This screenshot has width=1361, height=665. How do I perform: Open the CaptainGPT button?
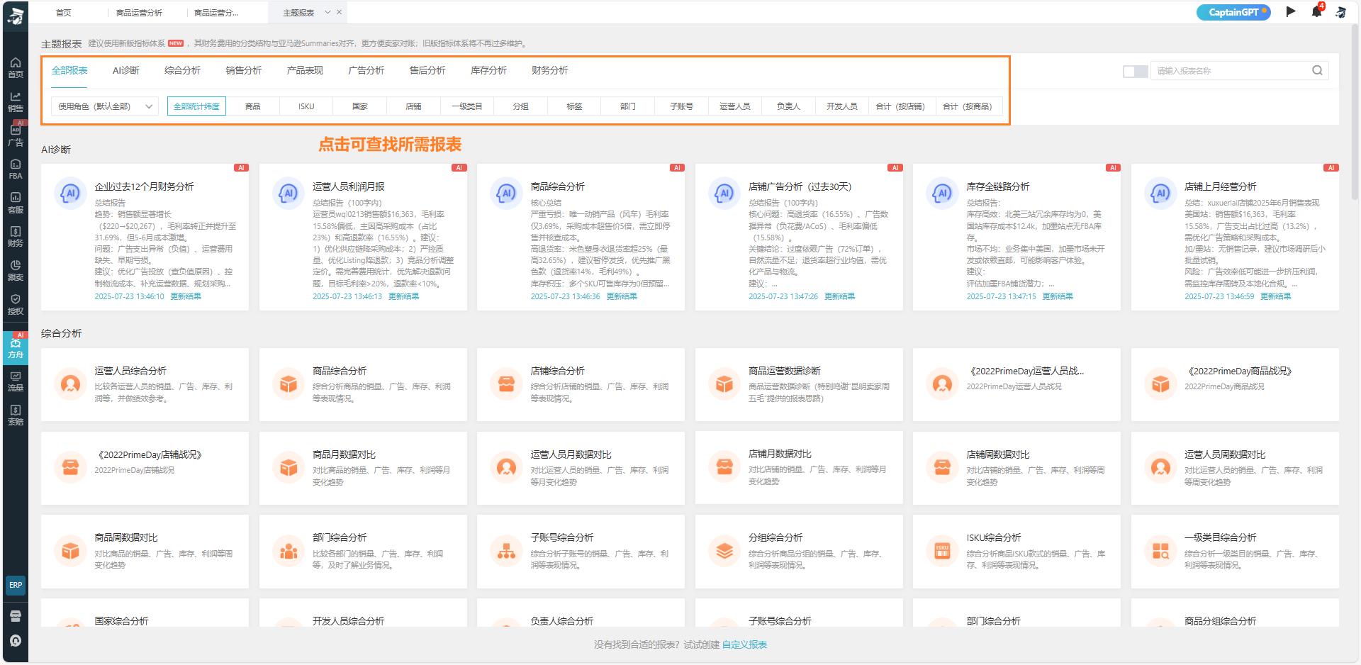click(x=1233, y=12)
